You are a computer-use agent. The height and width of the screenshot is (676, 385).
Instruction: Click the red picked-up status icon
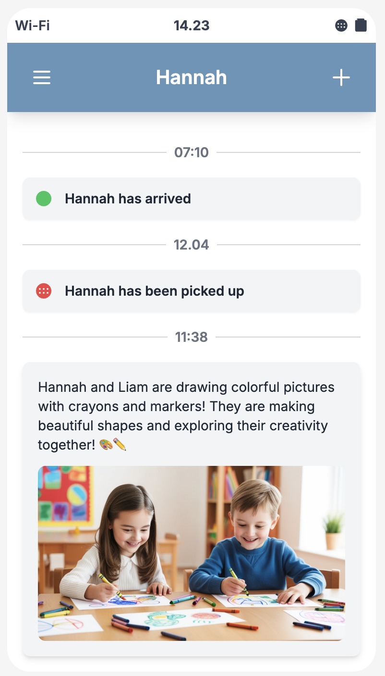point(44,291)
